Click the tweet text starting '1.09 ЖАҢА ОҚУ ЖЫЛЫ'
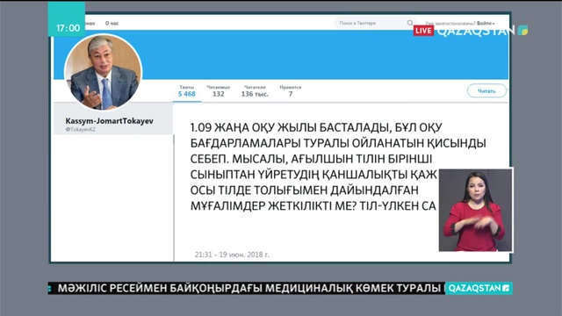562x316 pixels. point(338,167)
